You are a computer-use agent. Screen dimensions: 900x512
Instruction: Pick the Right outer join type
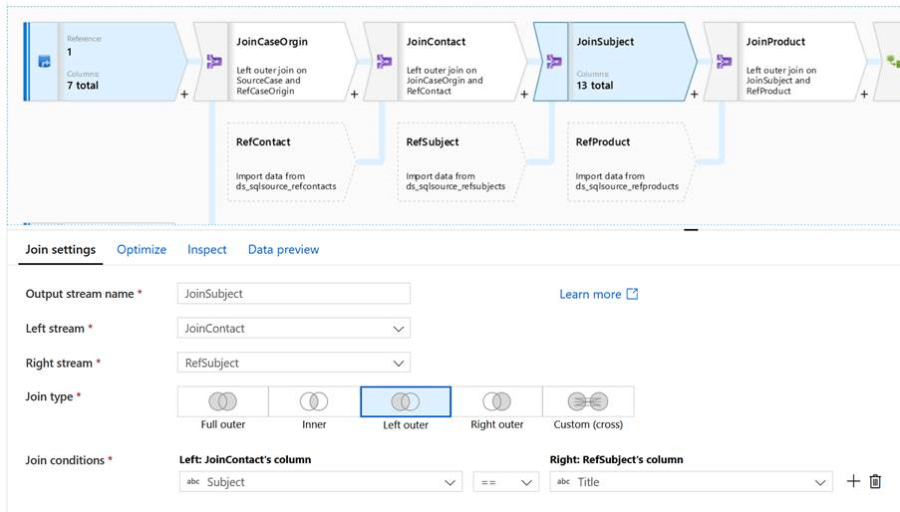pyautogui.click(x=496, y=401)
